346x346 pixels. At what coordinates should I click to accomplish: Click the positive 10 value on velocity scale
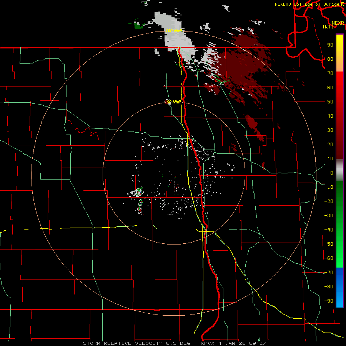[x=330, y=159]
